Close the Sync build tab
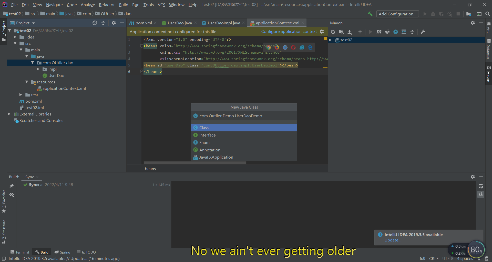 click(37, 177)
